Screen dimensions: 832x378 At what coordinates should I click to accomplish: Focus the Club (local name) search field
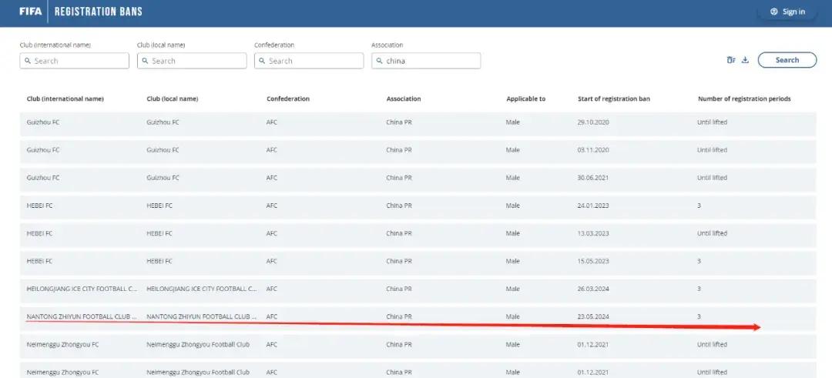click(x=192, y=61)
